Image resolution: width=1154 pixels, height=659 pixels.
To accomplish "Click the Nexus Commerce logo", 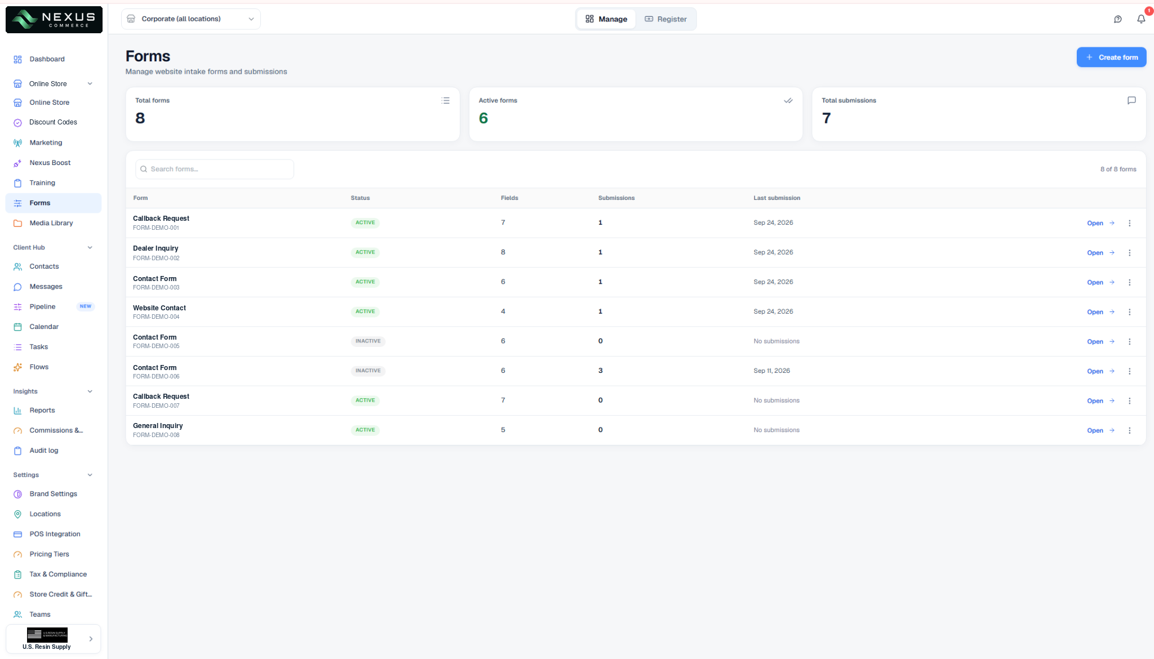I will (x=54, y=20).
